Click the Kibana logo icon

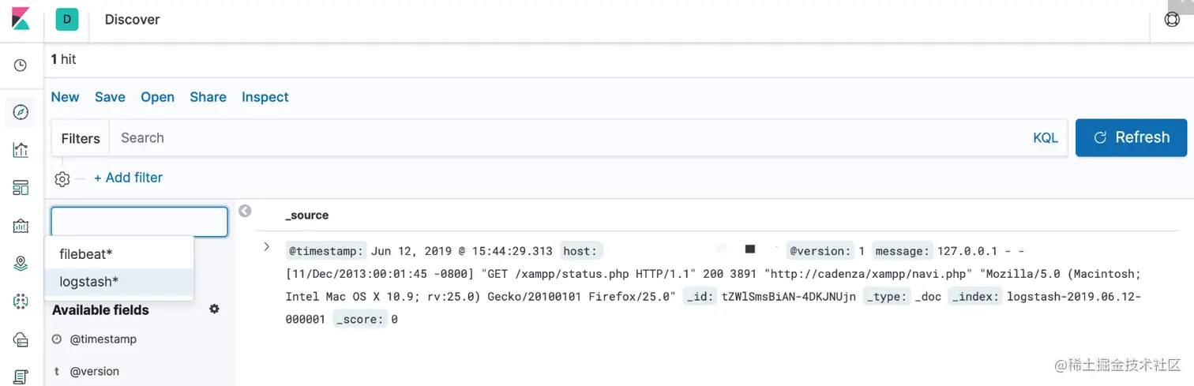coord(21,19)
